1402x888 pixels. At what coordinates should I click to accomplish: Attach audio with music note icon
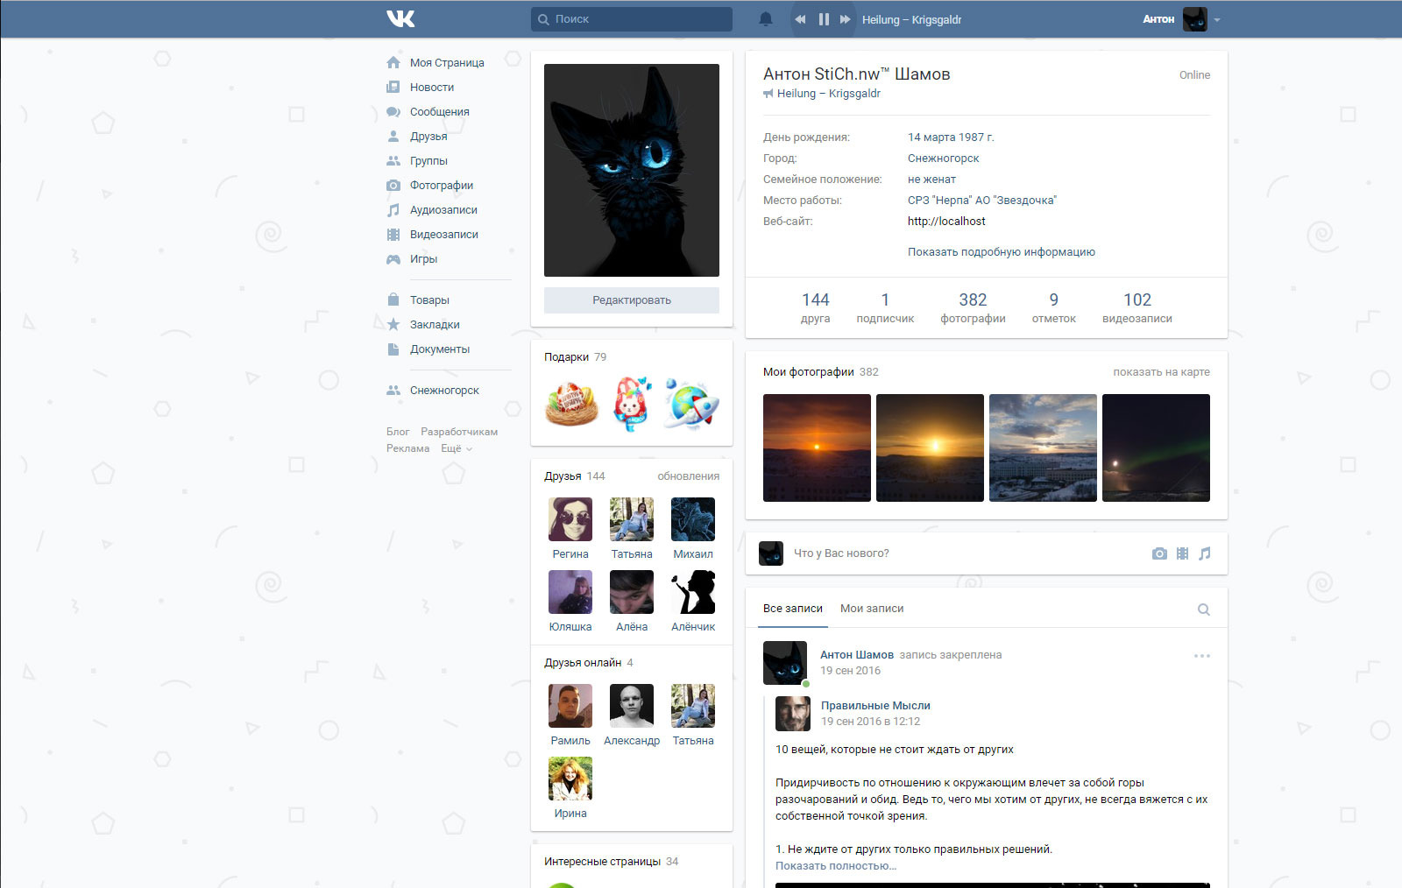pos(1205,553)
